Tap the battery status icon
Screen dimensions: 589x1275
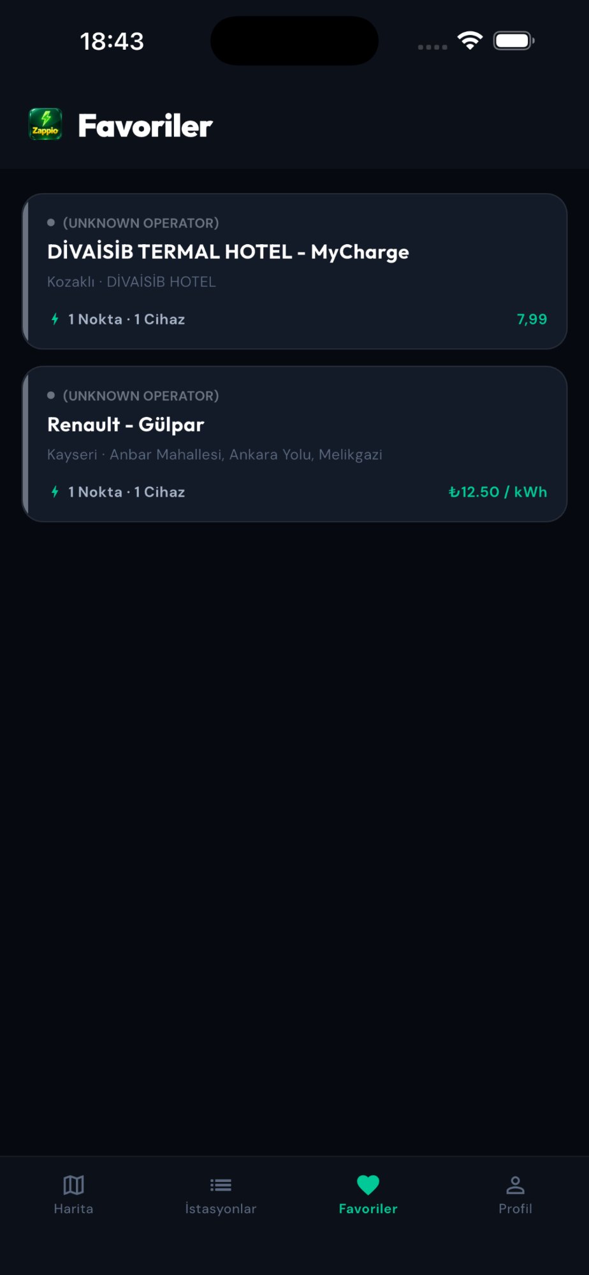click(513, 41)
